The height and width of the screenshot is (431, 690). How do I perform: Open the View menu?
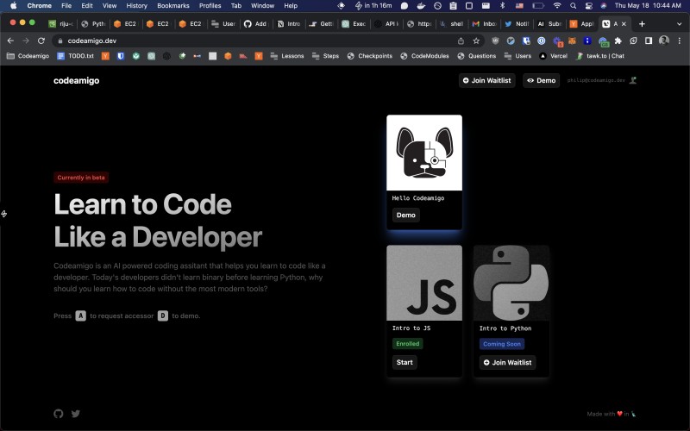click(110, 6)
